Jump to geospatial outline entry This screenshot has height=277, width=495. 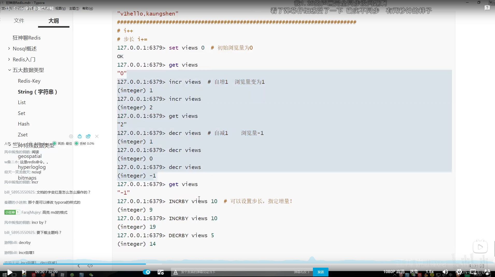pyautogui.click(x=30, y=156)
